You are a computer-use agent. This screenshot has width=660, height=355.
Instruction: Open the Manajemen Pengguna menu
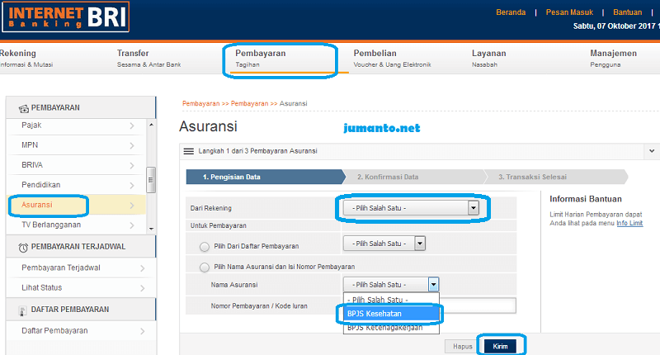coord(613,58)
